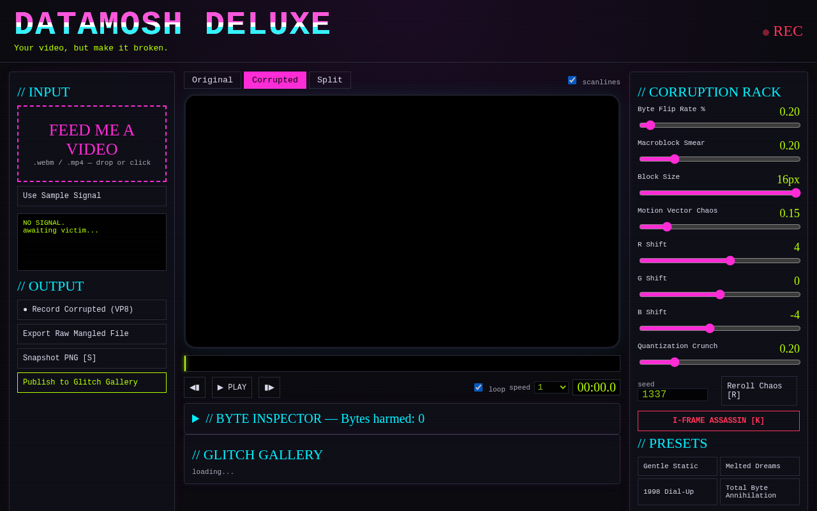
Task: Start Record Corrupted (VP8)
Action: (92, 310)
